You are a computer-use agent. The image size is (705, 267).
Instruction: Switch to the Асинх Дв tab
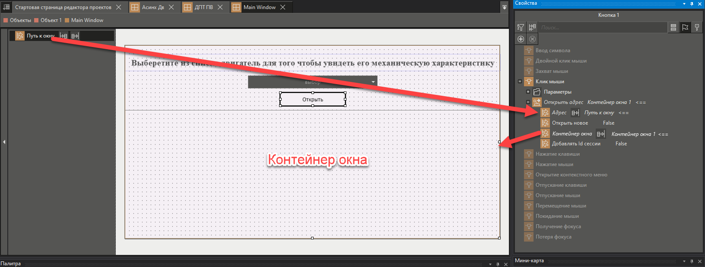click(x=153, y=7)
